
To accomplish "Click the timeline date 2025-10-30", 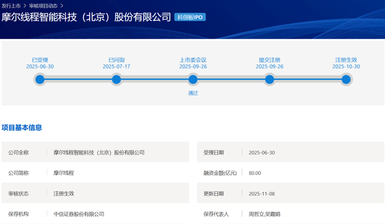I will (346, 67).
